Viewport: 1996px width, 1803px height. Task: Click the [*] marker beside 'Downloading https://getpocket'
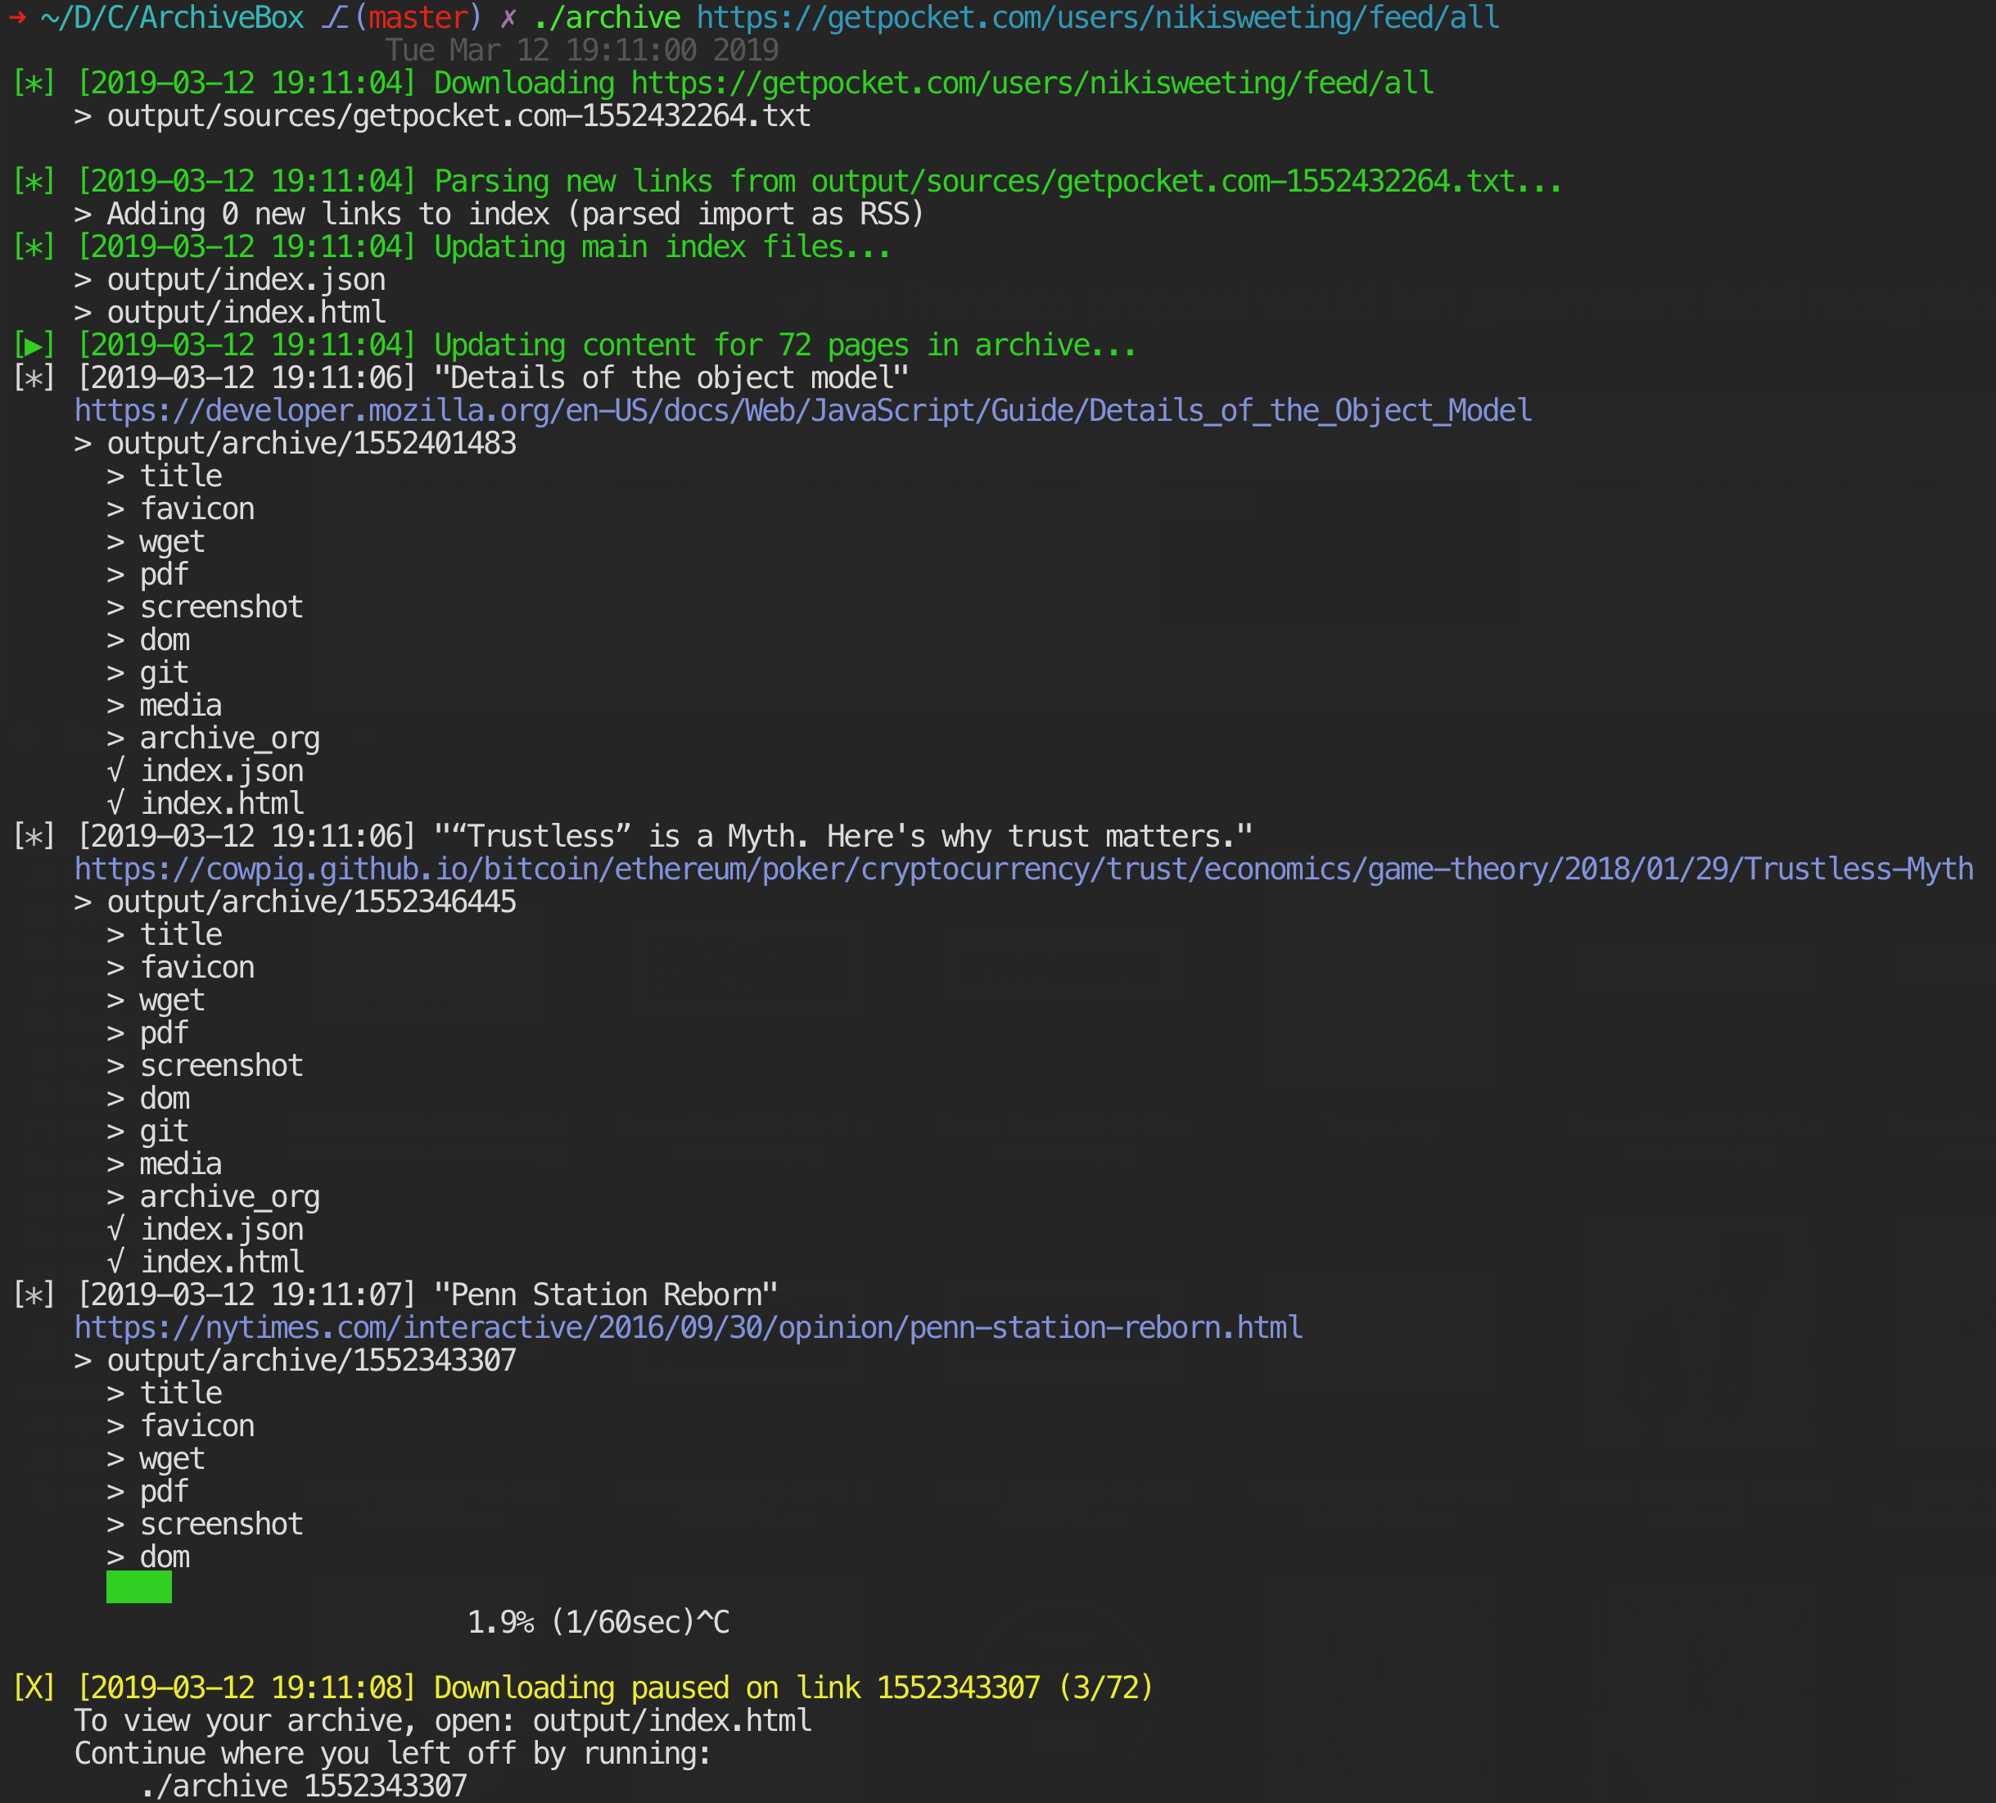click(34, 84)
